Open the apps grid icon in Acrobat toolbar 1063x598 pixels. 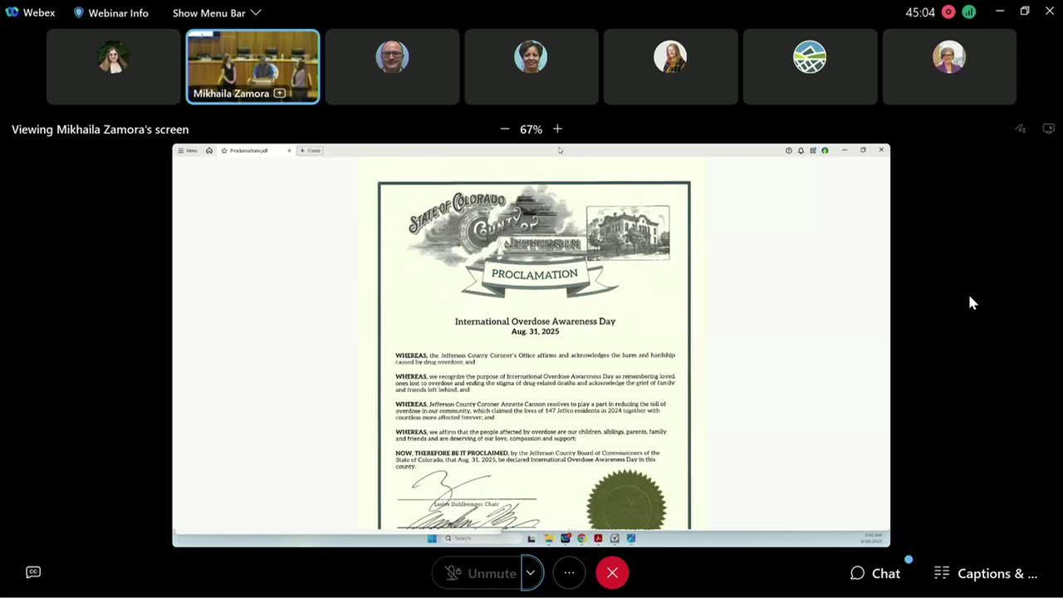[812, 150]
